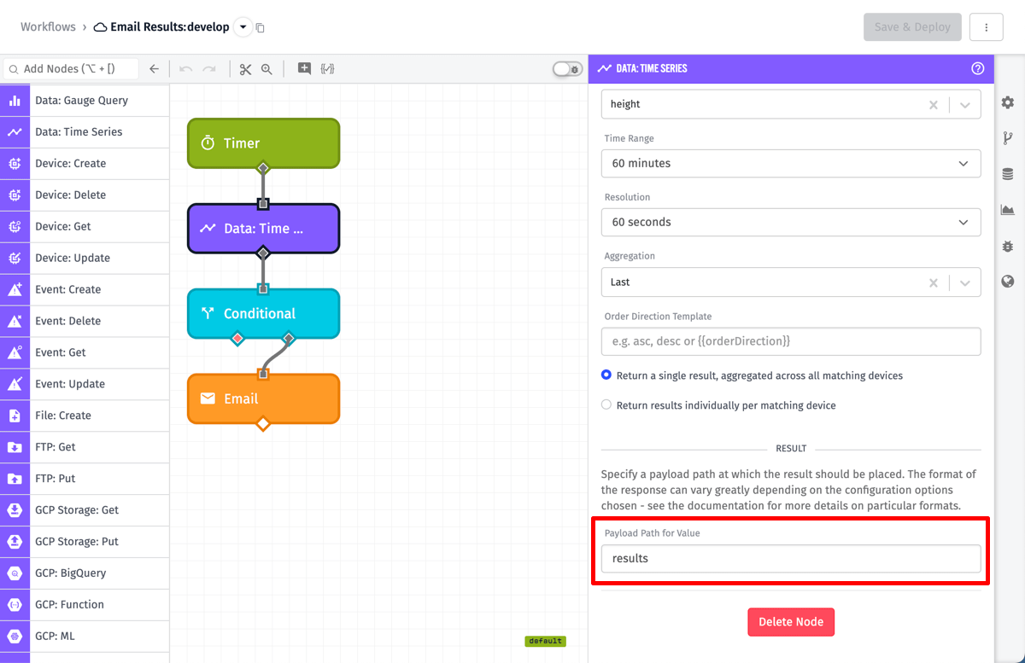Screen dimensions: 1025x663
Task: Add a comment note to canvas
Action: [x=304, y=69]
